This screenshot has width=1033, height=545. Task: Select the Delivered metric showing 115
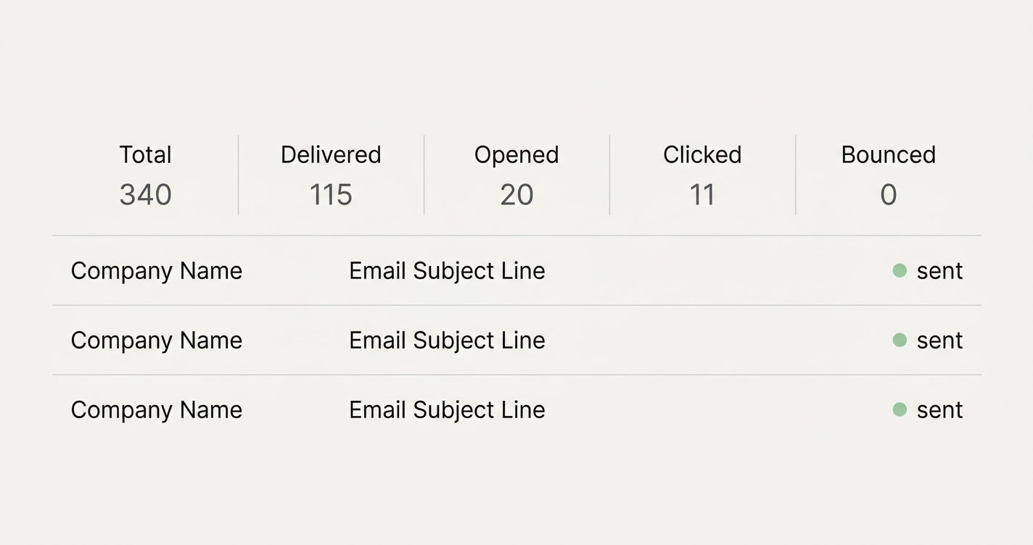(x=331, y=174)
